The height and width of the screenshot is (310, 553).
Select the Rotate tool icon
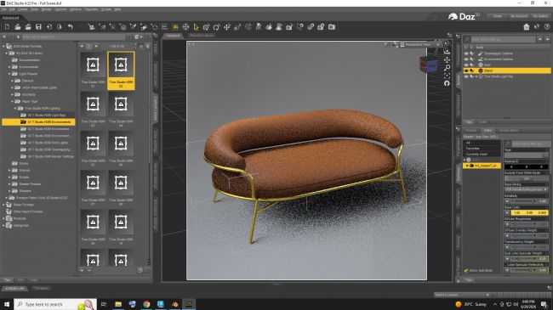[217, 27]
